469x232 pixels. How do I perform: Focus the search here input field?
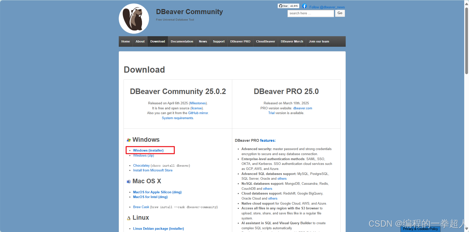[x=311, y=13]
